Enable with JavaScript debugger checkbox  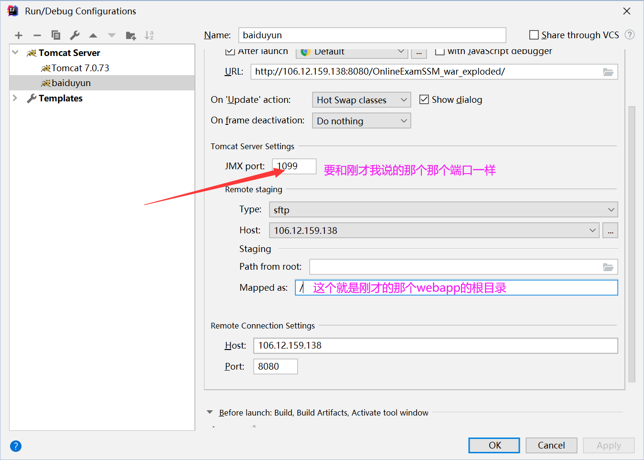coord(440,51)
